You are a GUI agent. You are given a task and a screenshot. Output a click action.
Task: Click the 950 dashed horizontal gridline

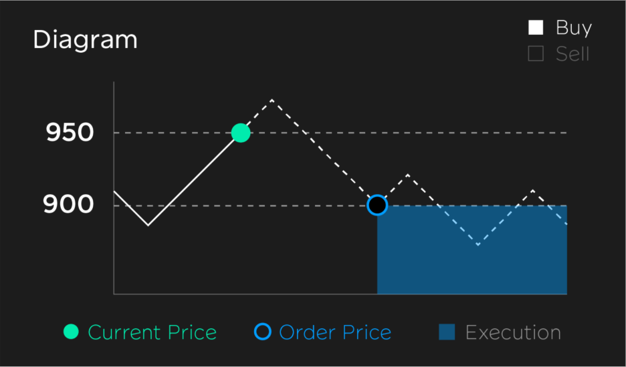pos(340,132)
